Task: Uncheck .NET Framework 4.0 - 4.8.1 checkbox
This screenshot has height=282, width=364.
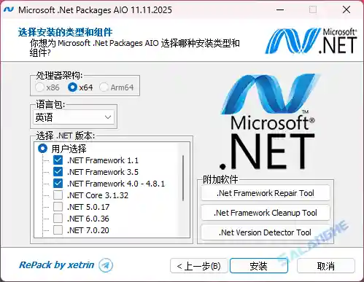Action: click(x=58, y=184)
